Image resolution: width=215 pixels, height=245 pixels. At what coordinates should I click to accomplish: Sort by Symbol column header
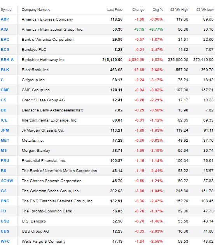7,10
